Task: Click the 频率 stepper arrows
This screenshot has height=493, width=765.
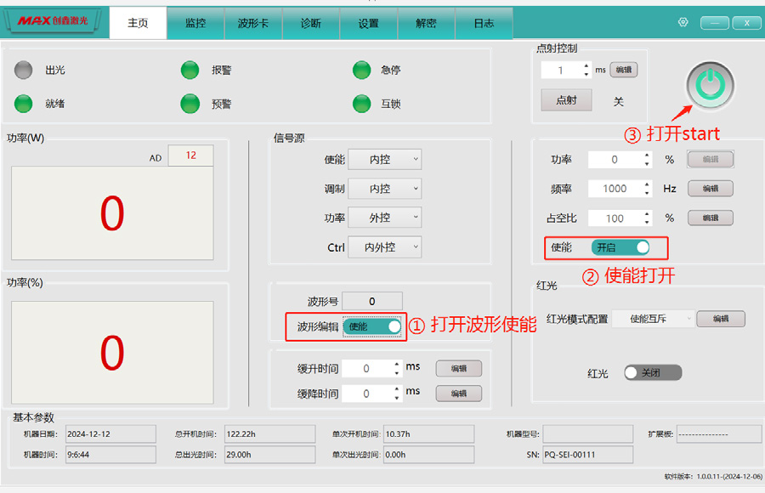Action: pyautogui.click(x=647, y=189)
